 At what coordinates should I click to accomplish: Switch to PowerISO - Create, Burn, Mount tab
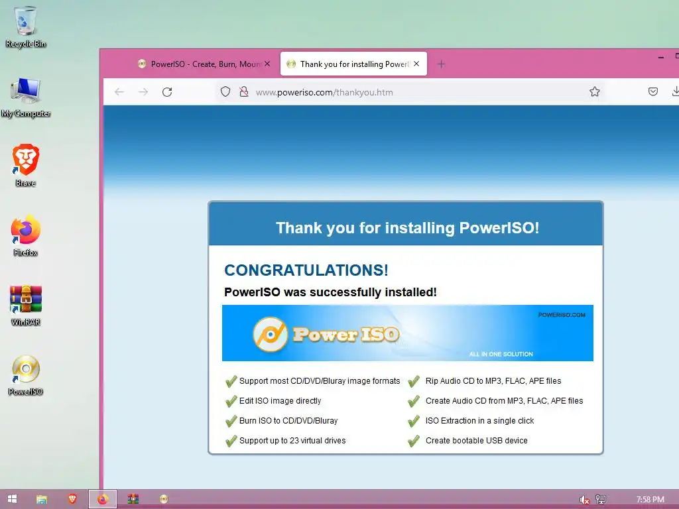(x=204, y=64)
